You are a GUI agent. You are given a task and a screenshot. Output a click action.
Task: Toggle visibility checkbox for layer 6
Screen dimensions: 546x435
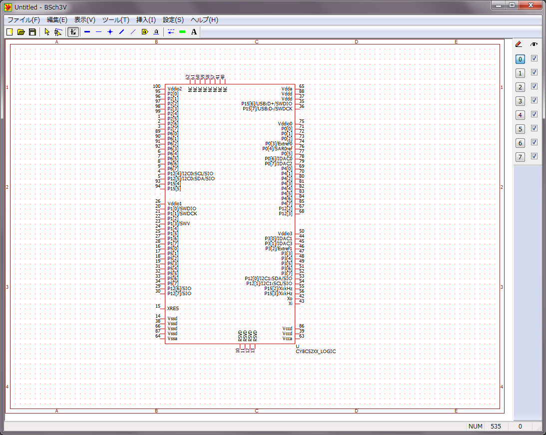(x=534, y=142)
